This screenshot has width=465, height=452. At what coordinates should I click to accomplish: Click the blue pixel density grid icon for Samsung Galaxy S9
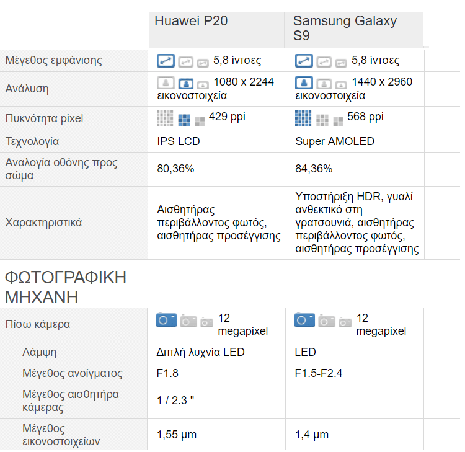tap(303, 117)
